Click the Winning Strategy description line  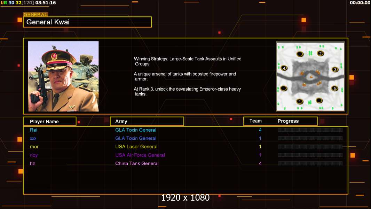[x=188, y=61]
